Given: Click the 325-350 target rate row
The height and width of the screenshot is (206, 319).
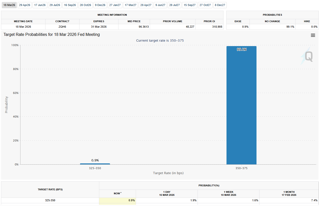Looking at the screenshot, I should 50,200.
